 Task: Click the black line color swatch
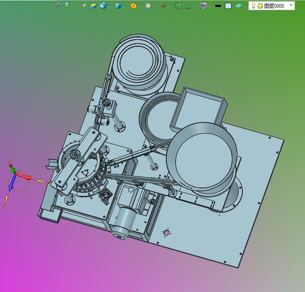point(218,6)
